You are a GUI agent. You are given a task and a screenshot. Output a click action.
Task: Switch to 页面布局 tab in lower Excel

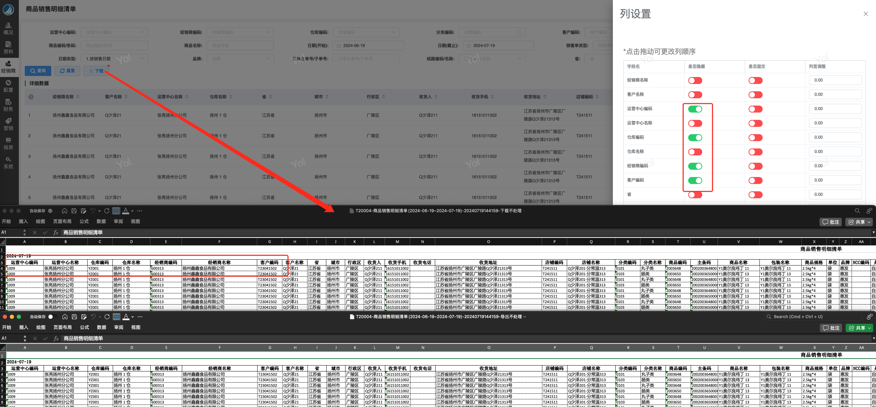[x=62, y=328]
